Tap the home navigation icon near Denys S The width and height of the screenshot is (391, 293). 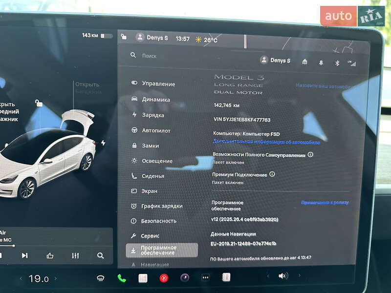click(x=305, y=63)
